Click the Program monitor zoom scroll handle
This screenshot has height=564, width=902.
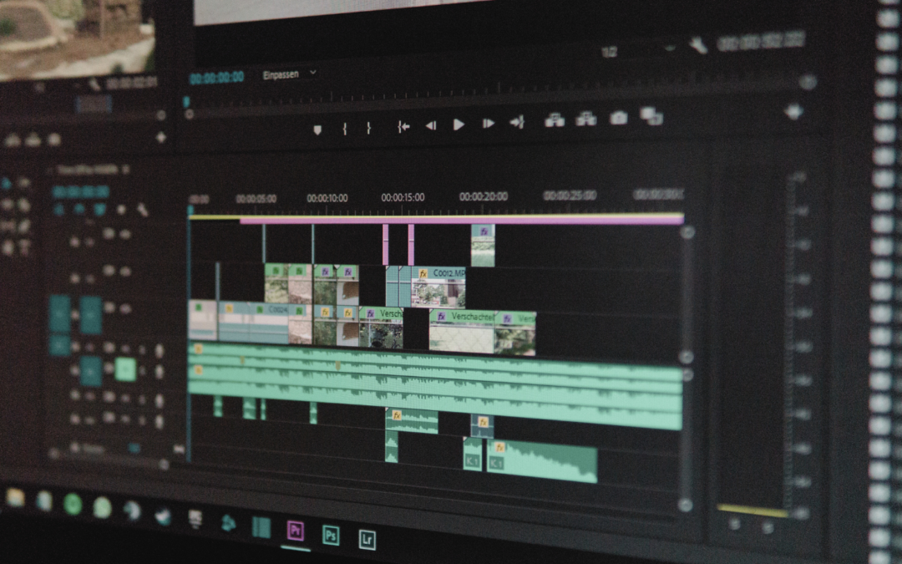[x=808, y=82]
